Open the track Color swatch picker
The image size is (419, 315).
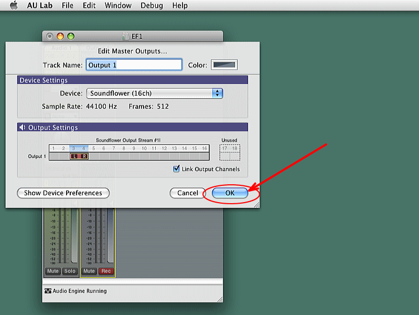pos(224,65)
